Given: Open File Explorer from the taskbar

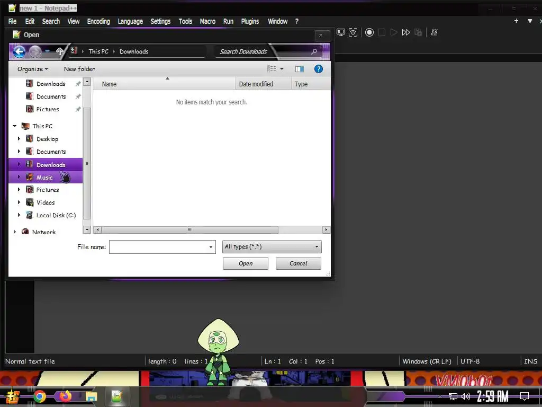Looking at the screenshot, I should pos(91,396).
